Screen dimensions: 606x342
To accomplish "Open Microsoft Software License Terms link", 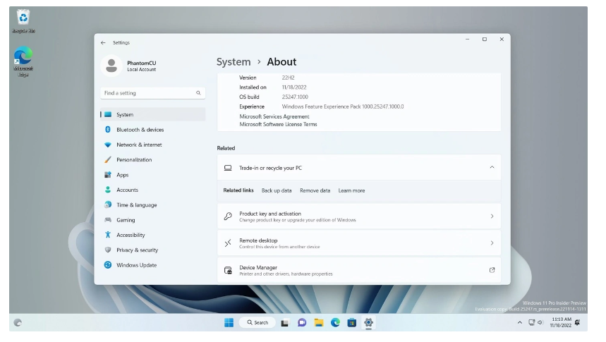I will coord(278,124).
